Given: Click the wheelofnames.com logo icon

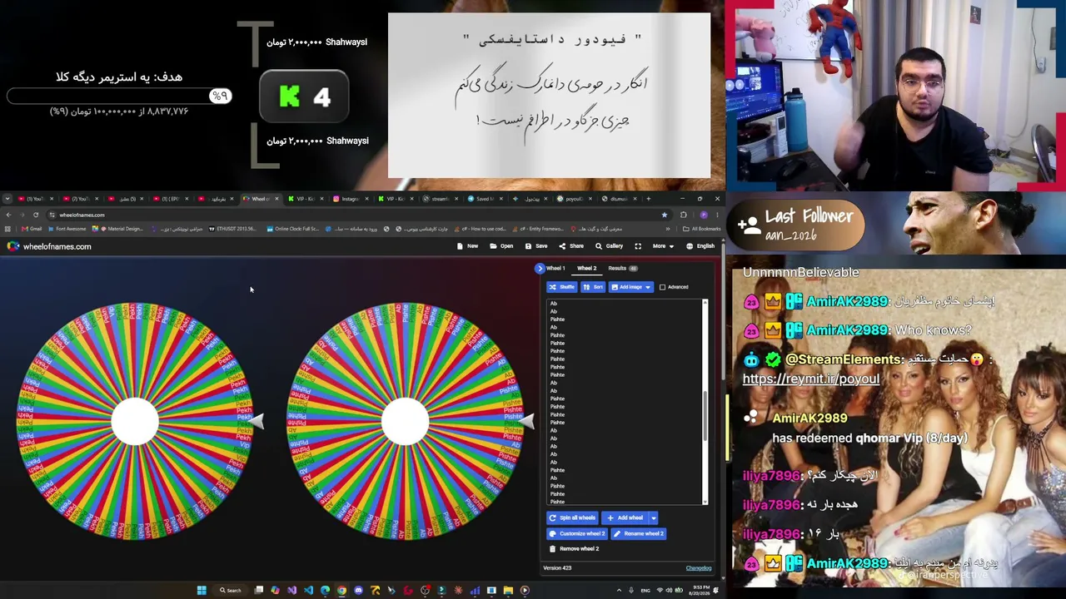Looking at the screenshot, I should (x=13, y=246).
